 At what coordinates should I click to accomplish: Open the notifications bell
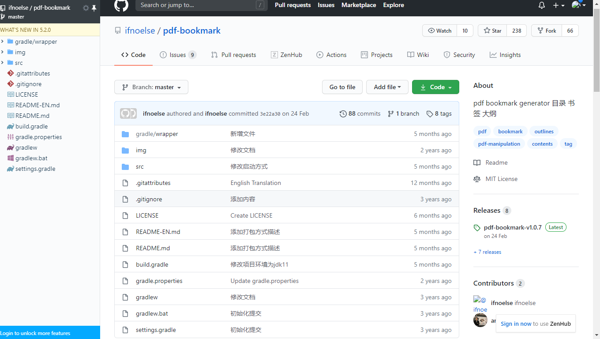click(542, 5)
